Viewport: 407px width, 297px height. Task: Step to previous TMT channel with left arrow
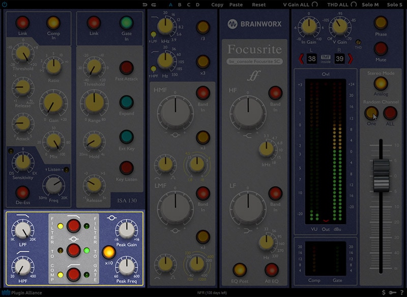pos(300,59)
